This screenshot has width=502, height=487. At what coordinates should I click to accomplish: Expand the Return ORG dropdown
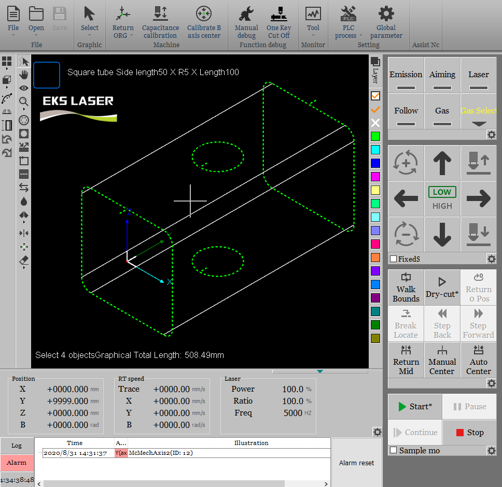[131, 36]
